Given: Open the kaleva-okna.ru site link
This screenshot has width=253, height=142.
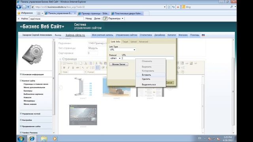Looking at the screenshot, I should (x=76, y=35).
